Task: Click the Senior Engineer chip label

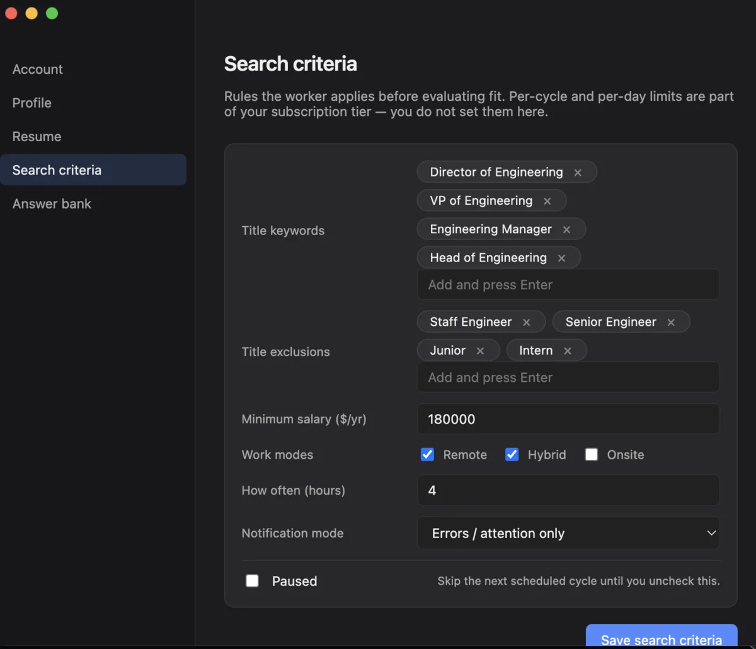Action: point(611,322)
